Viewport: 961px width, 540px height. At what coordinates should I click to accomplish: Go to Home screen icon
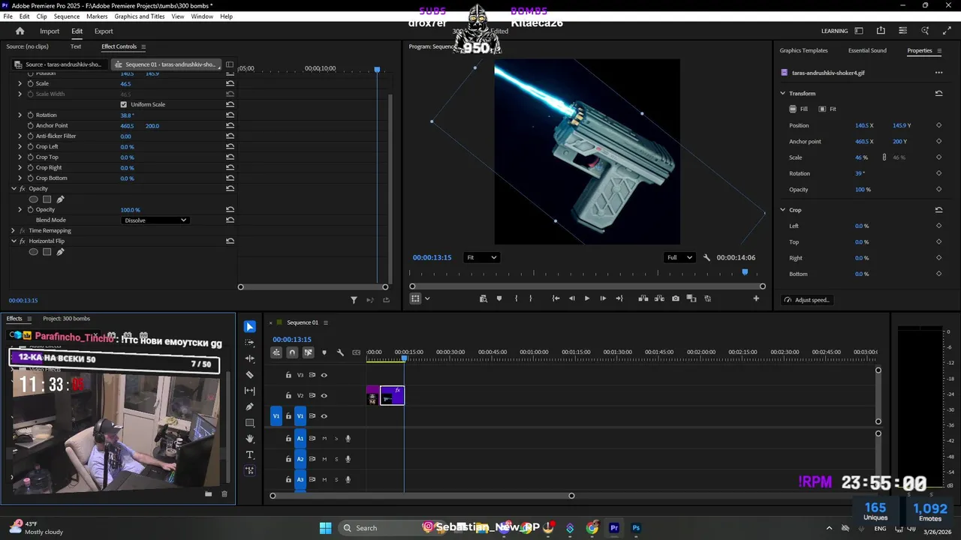pos(20,31)
